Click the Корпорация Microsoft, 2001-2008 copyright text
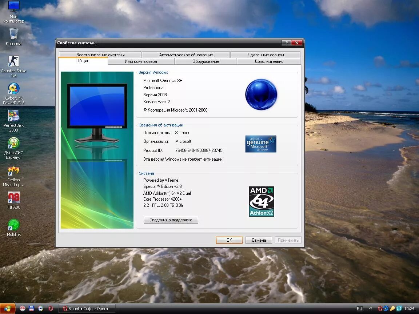The width and height of the screenshot is (419, 314). pyautogui.click(x=175, y=110)
